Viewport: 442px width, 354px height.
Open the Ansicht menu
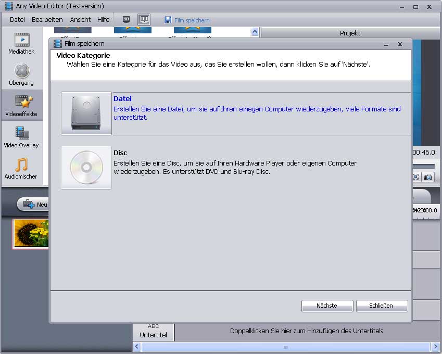pyautogui.click(x=80, y=19)
